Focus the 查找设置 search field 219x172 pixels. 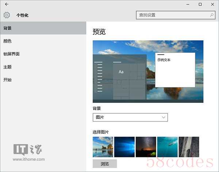[x=172, y=15]
